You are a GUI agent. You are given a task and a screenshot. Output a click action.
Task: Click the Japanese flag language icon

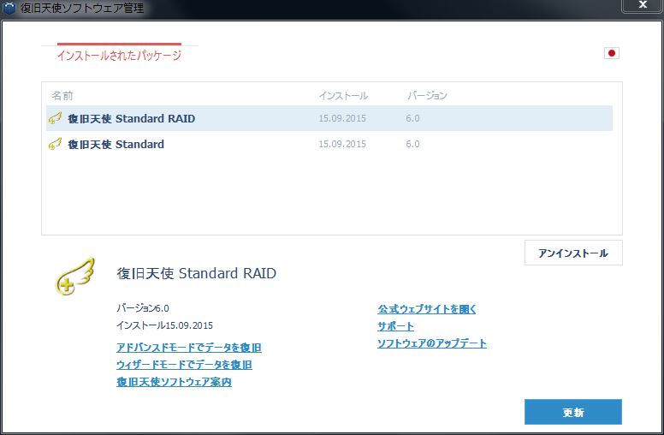click(611, 53)
